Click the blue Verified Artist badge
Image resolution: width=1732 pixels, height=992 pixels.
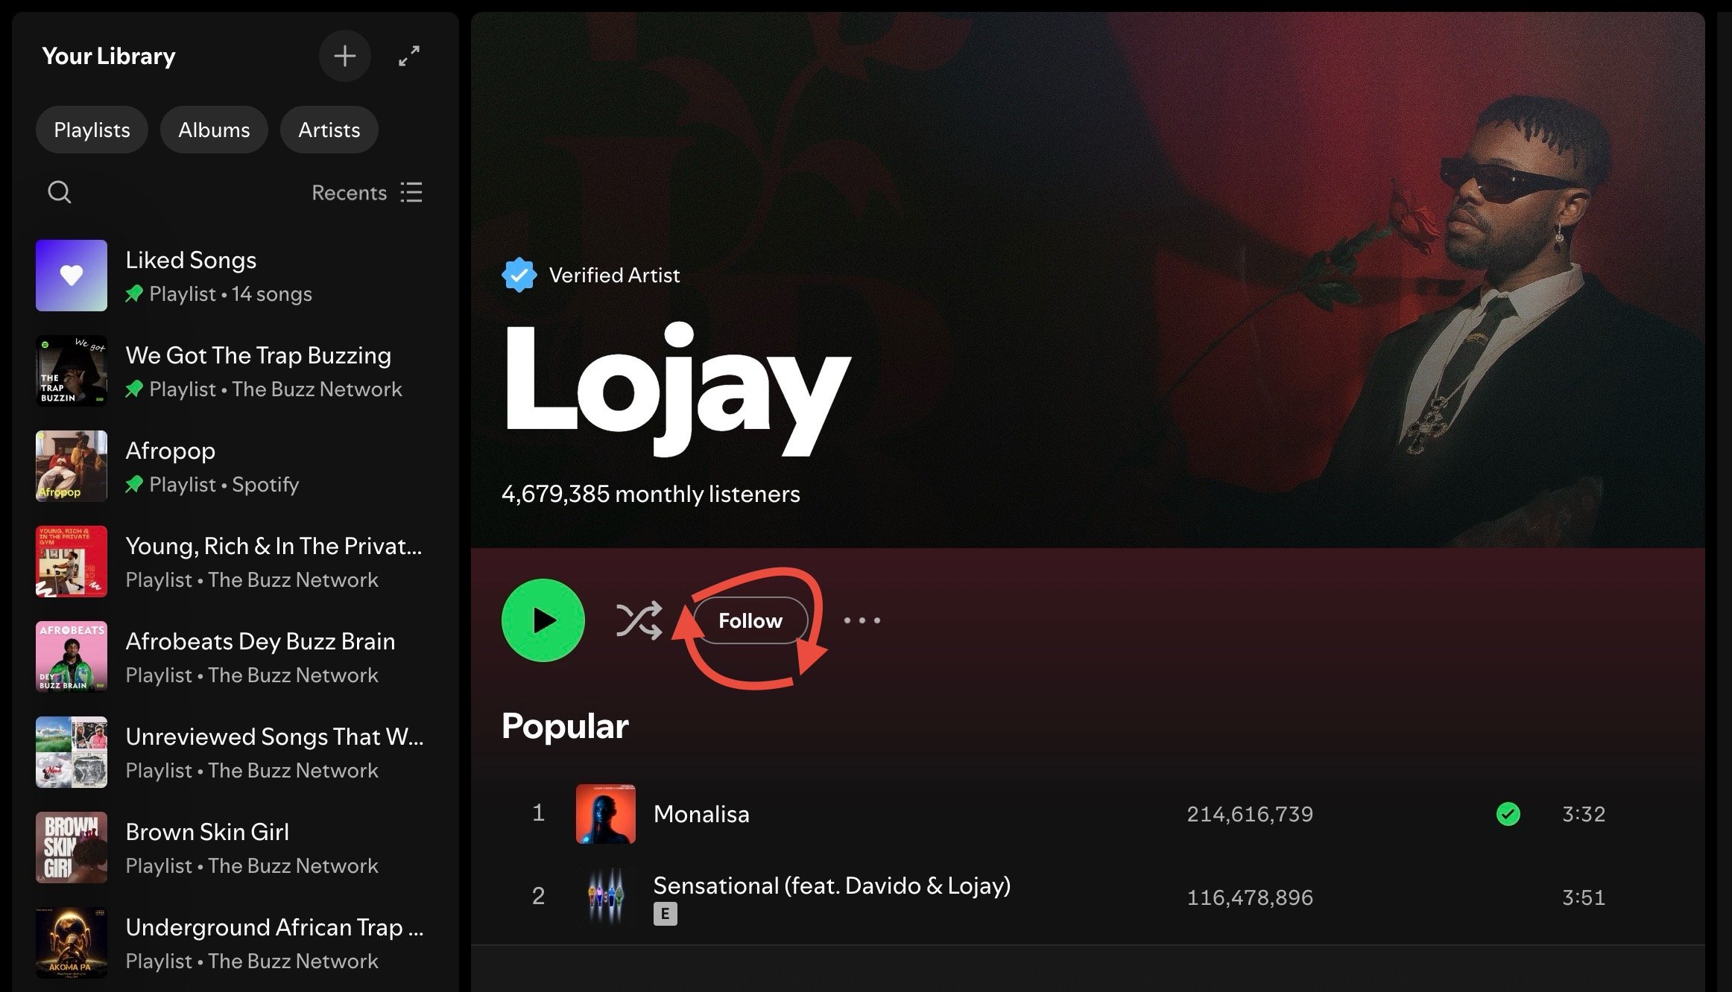pos(519,275)
